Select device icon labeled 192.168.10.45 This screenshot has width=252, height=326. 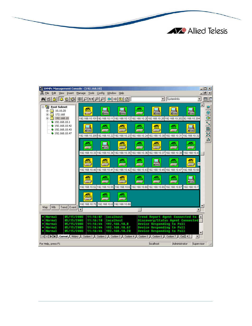point(157,163)
